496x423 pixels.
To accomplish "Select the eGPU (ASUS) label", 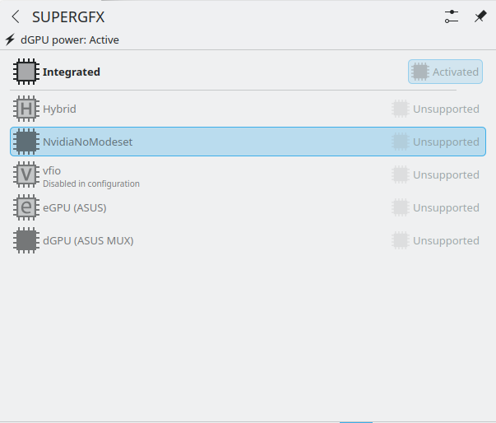I will (74, 207).
